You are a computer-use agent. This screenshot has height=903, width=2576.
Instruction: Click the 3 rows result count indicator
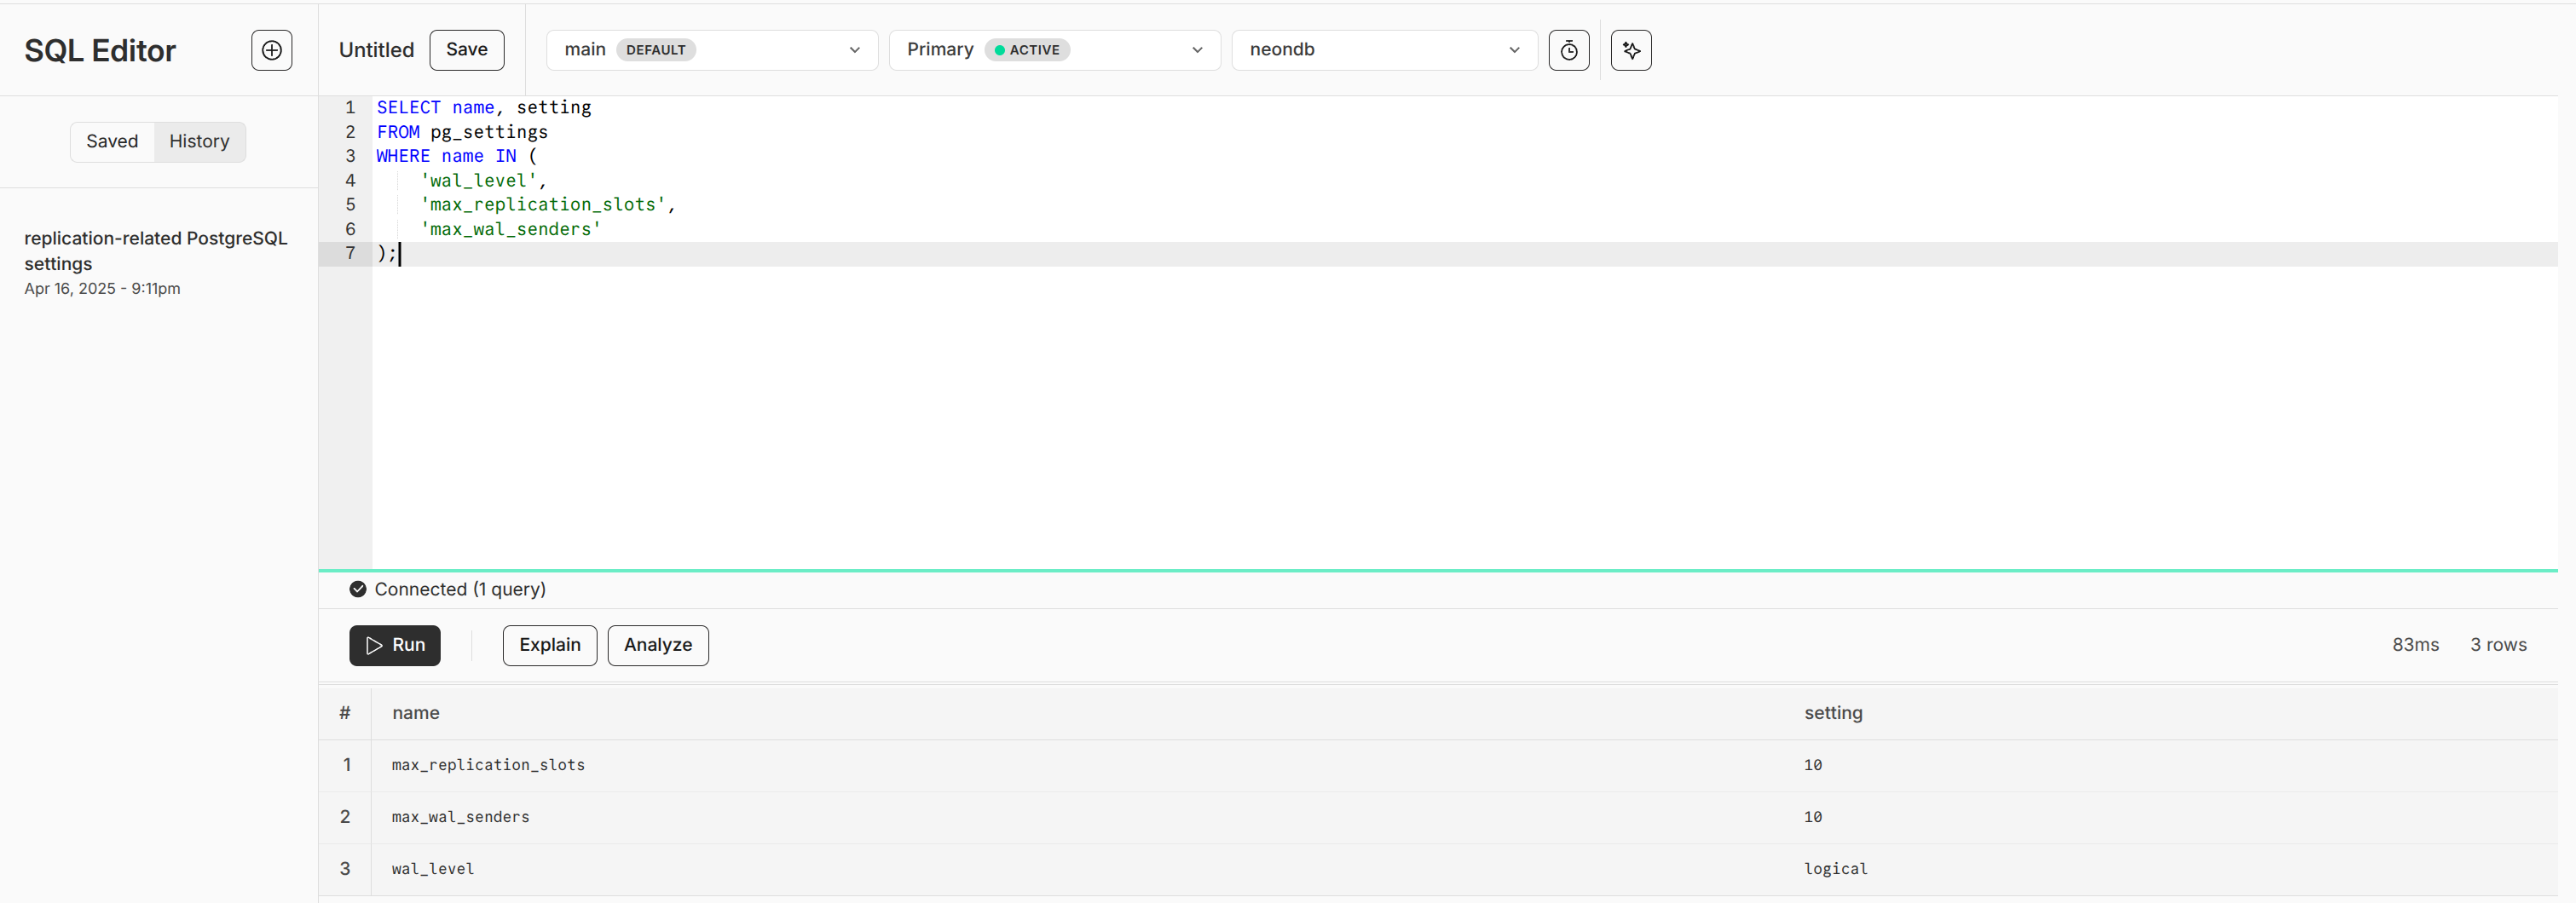(2498, 645)
